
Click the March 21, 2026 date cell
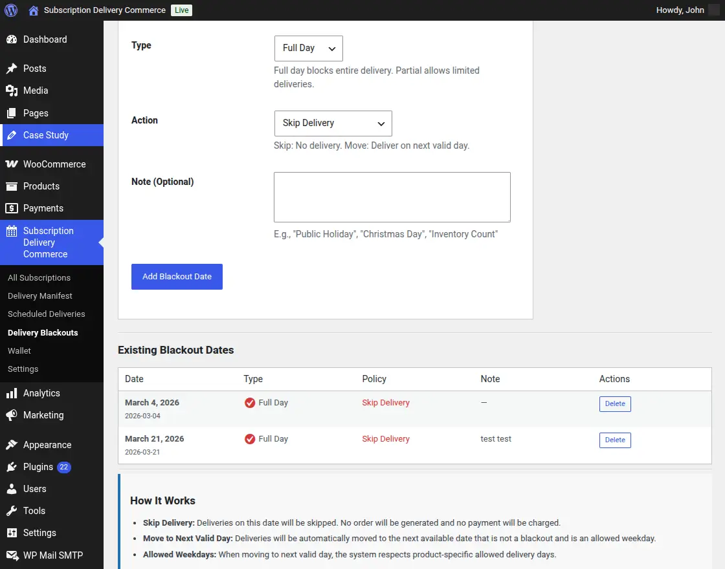pos(155,439)
